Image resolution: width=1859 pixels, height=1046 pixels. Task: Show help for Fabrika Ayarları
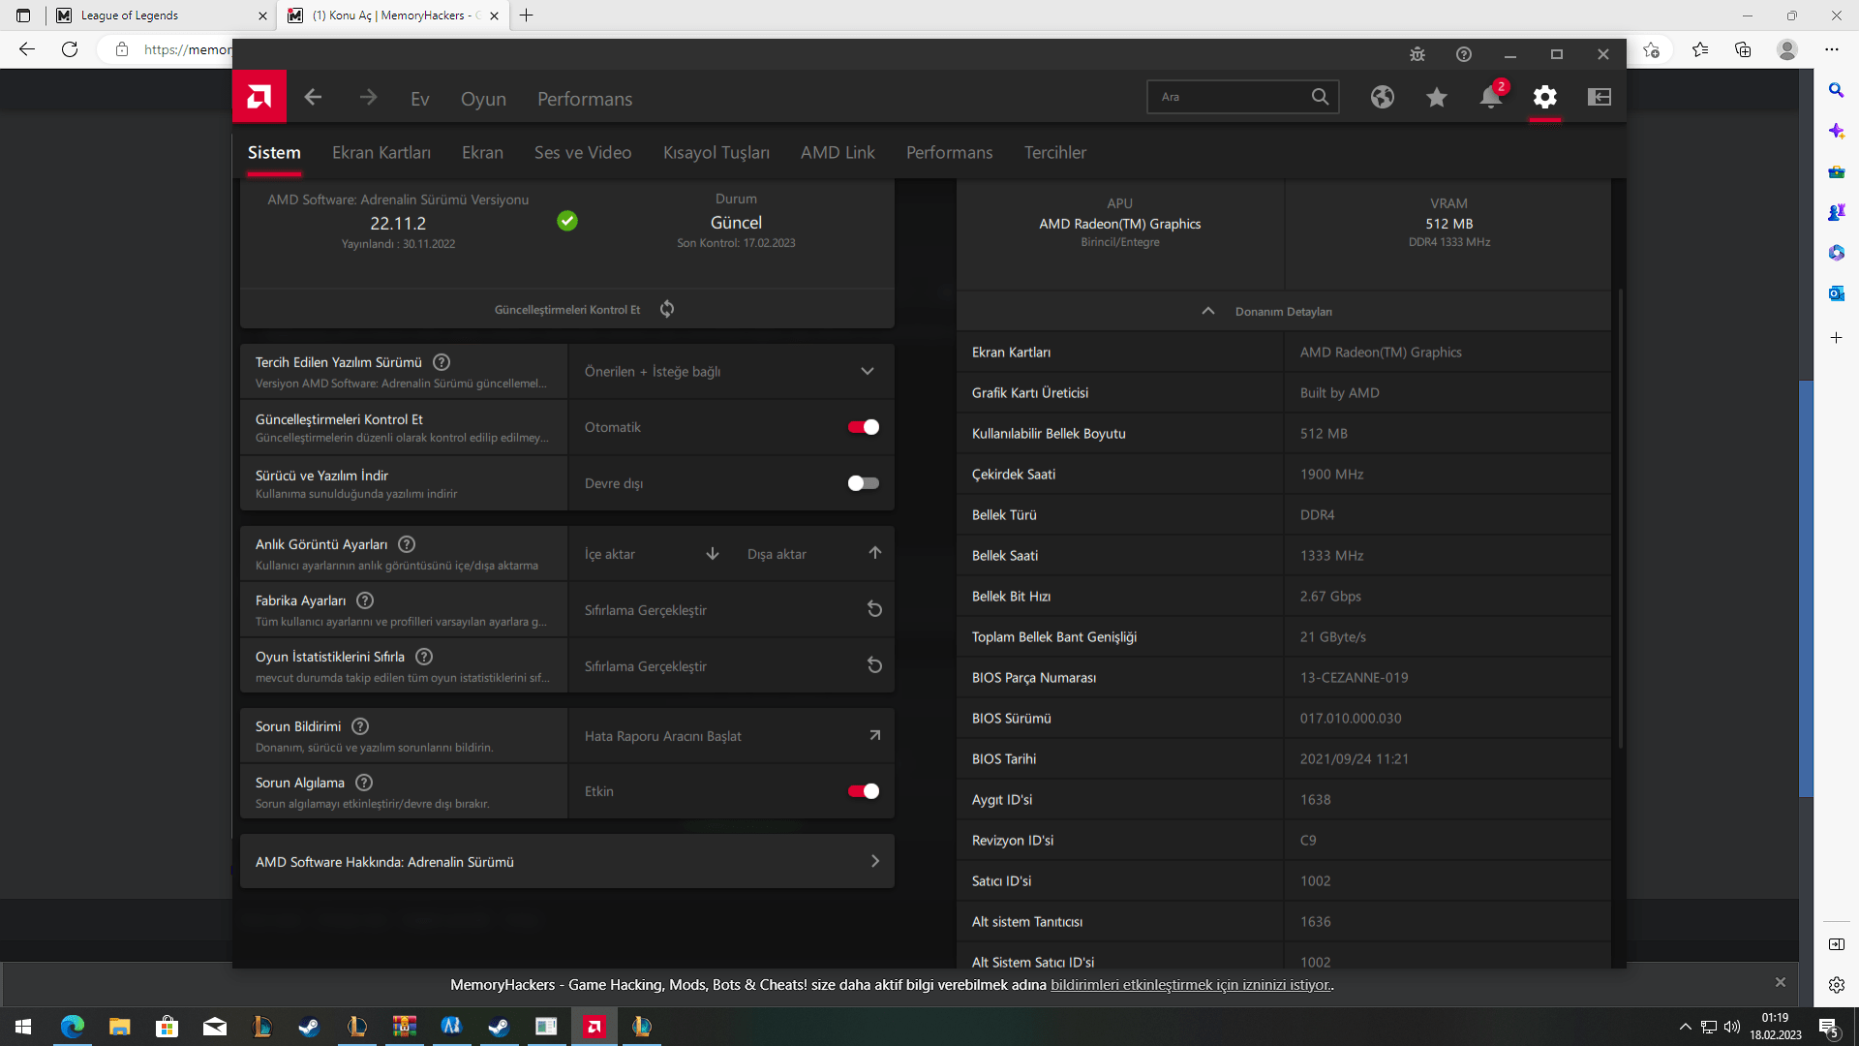click(x=365, y=600)
